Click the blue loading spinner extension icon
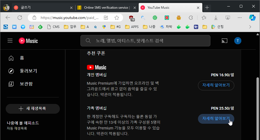Screen dimensions: 260x140 [143, 18]
